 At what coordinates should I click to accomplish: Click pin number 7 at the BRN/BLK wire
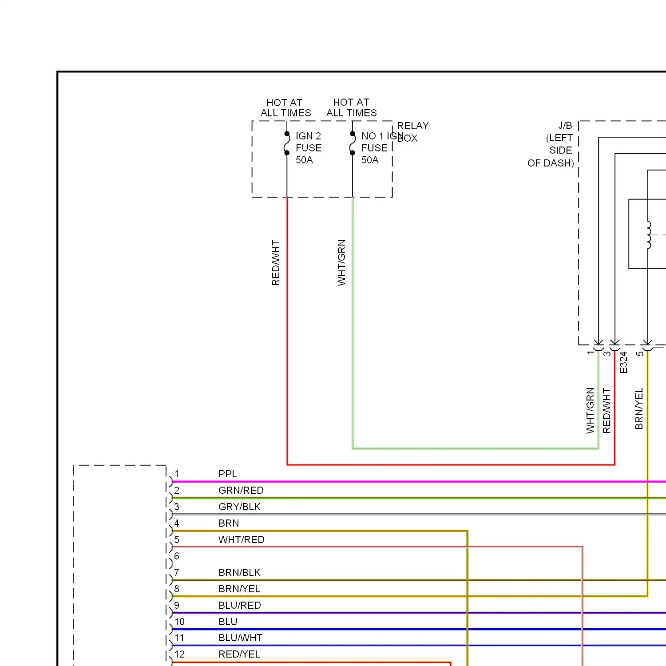pos(177,572)
